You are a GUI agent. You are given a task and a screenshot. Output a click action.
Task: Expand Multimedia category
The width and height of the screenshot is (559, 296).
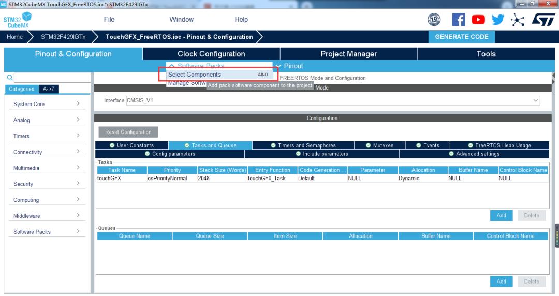[47, 168]
